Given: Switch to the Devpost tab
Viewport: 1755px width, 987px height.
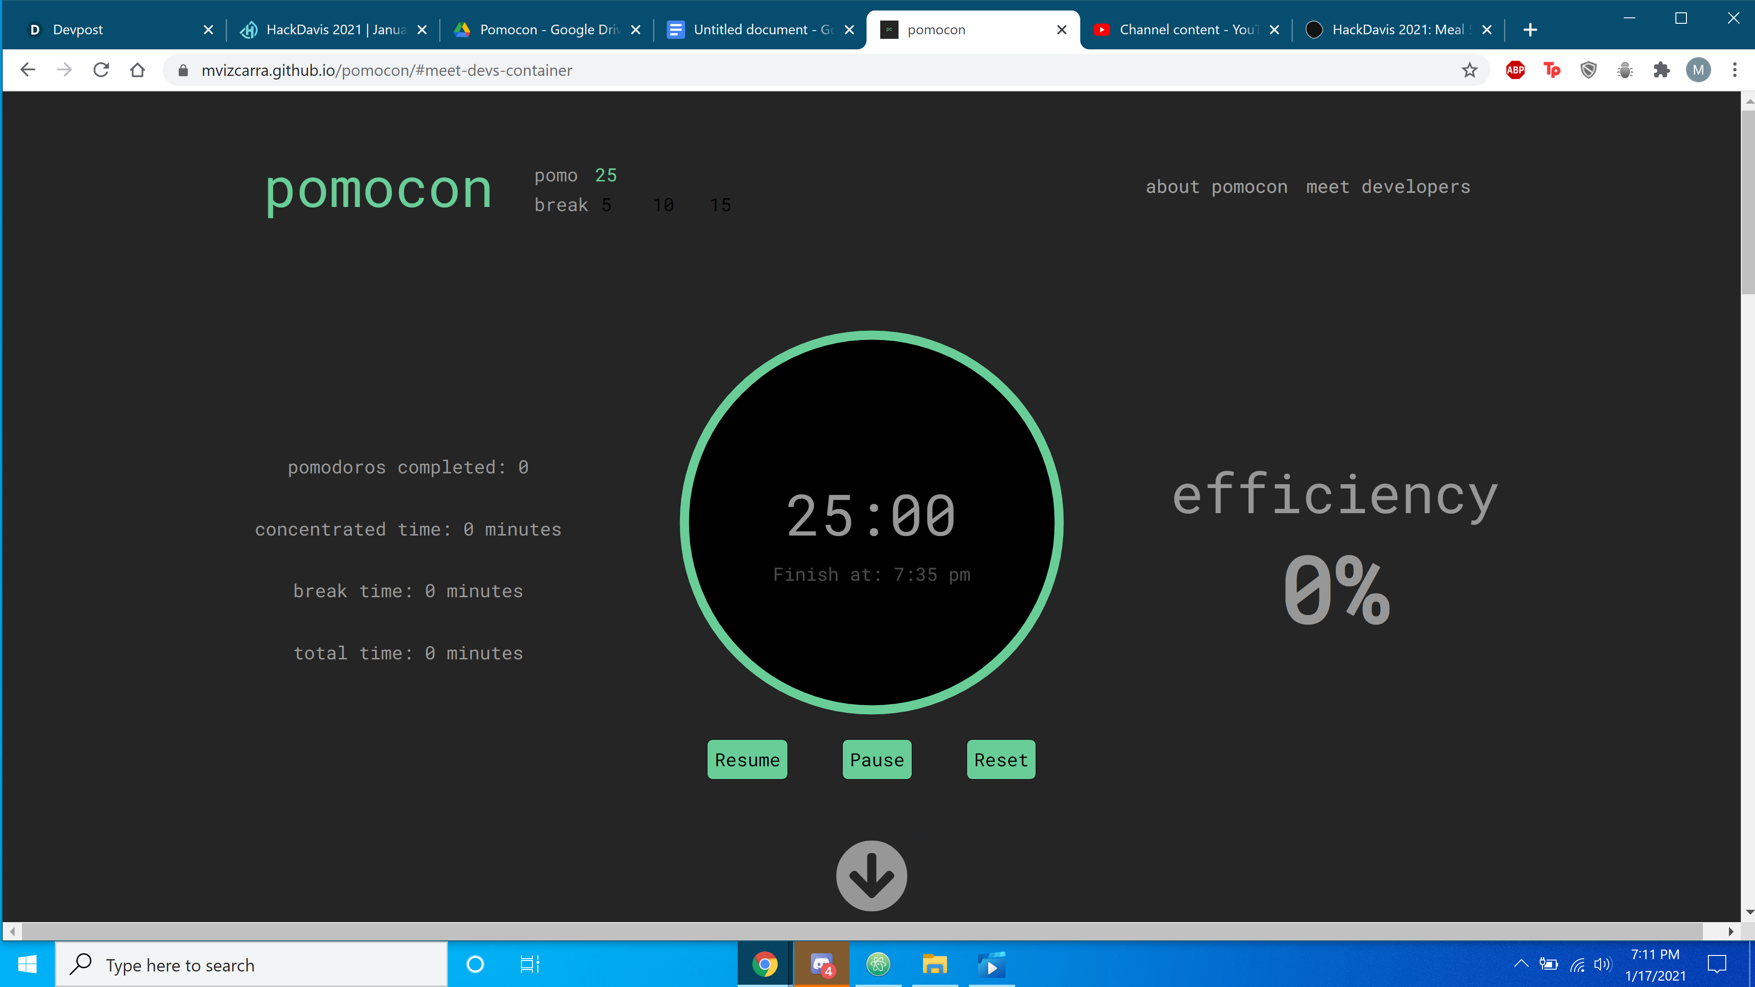Looking at the screenshot, I should tap(78, 29).
